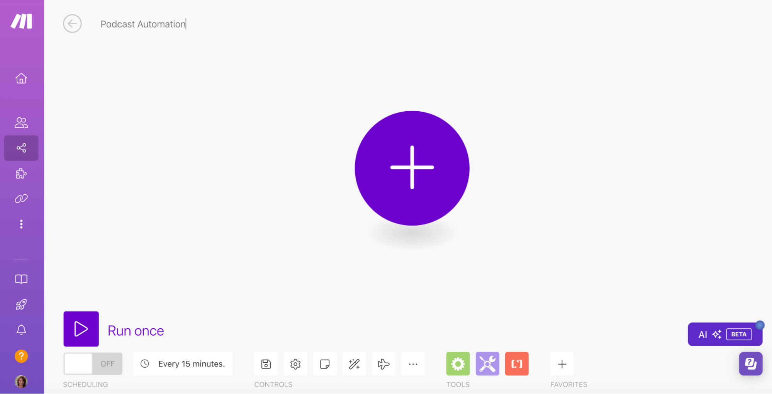Open the Resource hub (book icon)
Viewport: 772px width, 394px height.
[x=21, y=279]
